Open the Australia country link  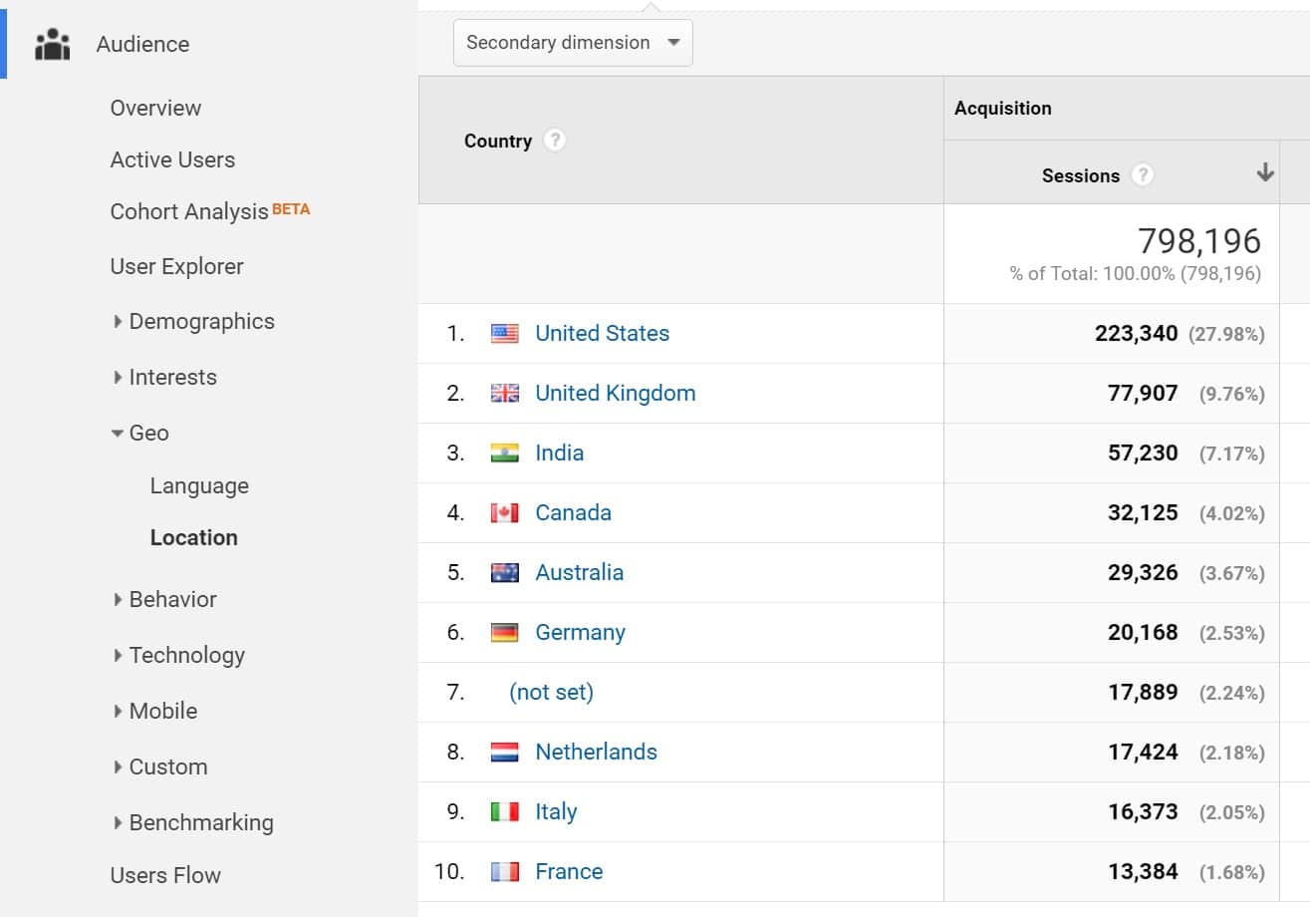[x=580, y=572]
